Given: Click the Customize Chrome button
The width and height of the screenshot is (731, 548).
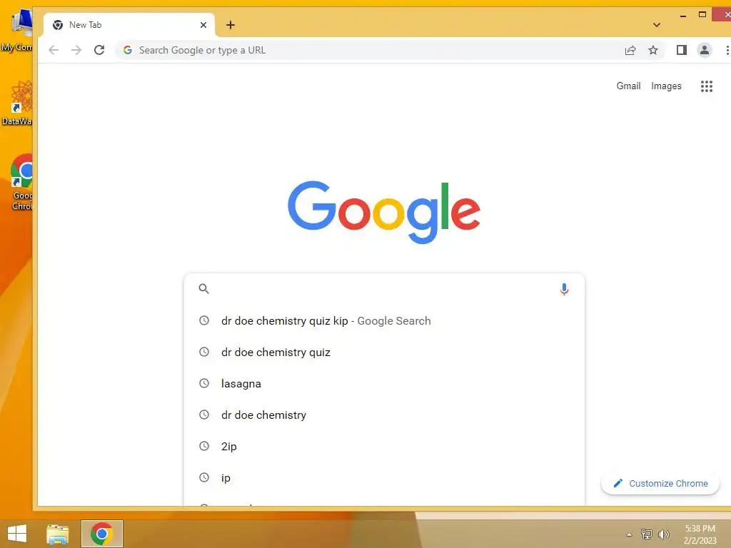Looking at the screenshot, I should click(x=660, y=483).
